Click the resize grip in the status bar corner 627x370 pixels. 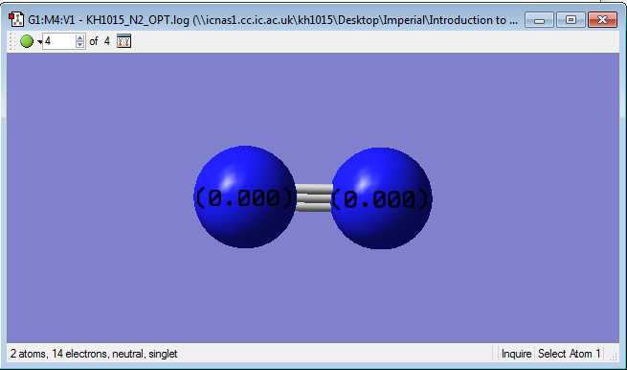pyautogui.click(x=613, y=356)
